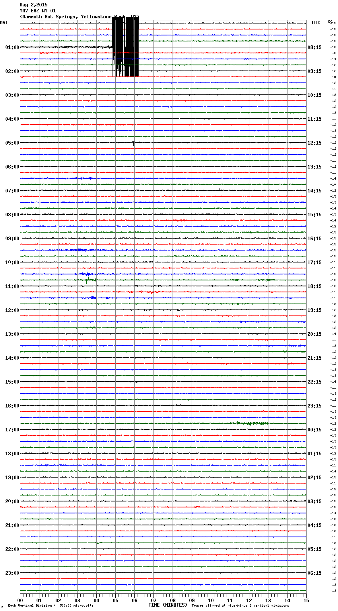The width and height of the screenshot is (338, 611).
Task: Click the 22:15 UTC time label
Action: pyautogui.click(x=315, y=382)
